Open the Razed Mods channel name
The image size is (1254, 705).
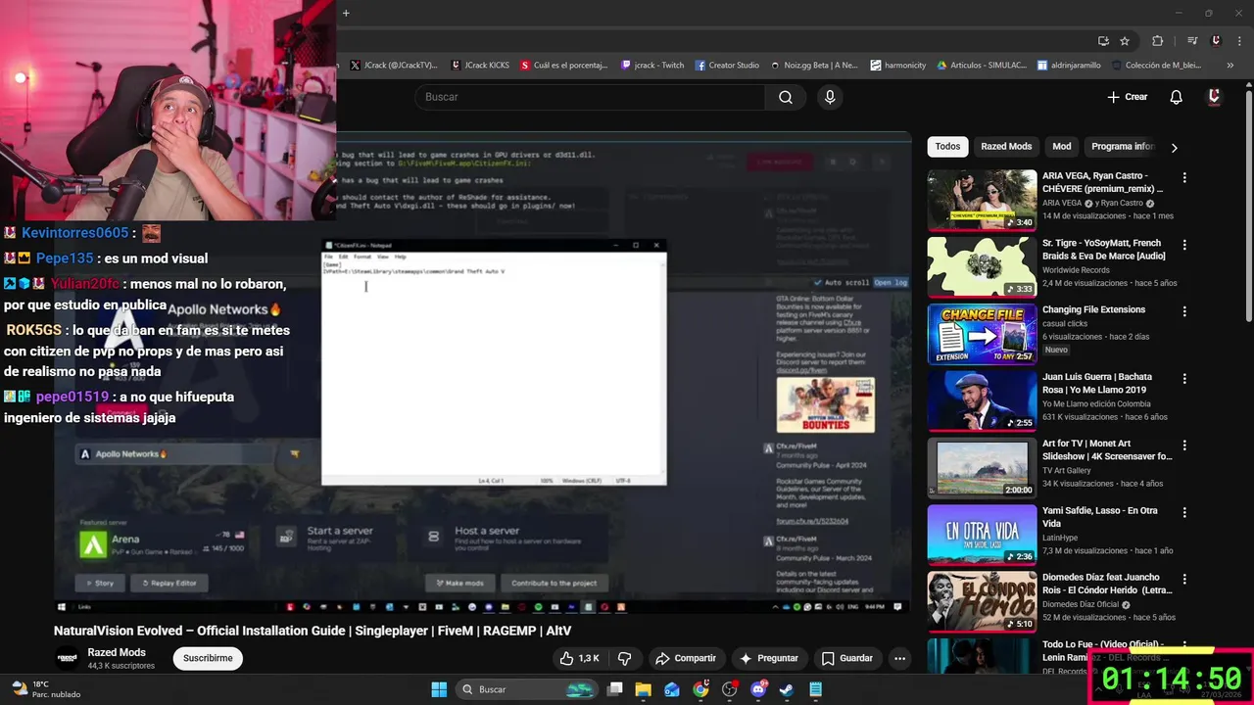[117, 652]
